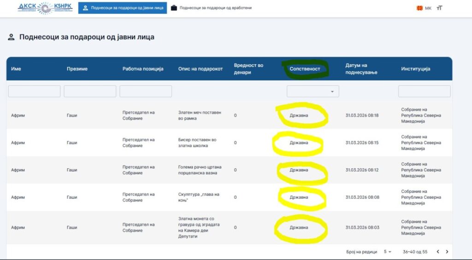Click the Macedonian flag language icon
This screenshot has height=260, width=472.
pyautogui.click(x=420, y=8)
